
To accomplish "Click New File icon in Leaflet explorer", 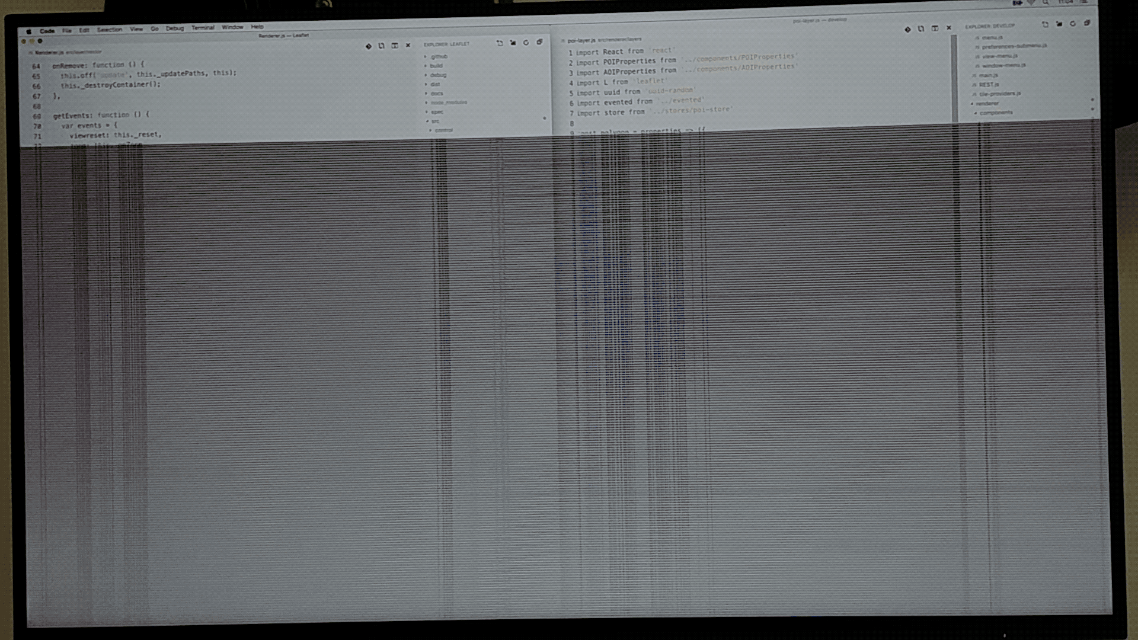I will (500, 43).
